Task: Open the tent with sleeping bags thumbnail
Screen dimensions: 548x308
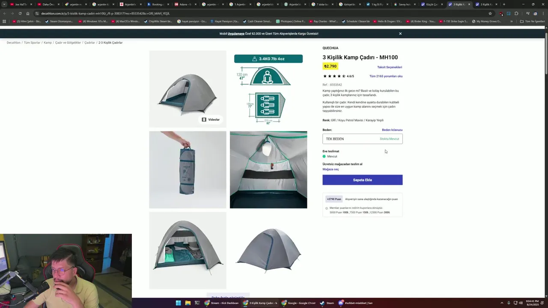Action: (x=188, y=250)
